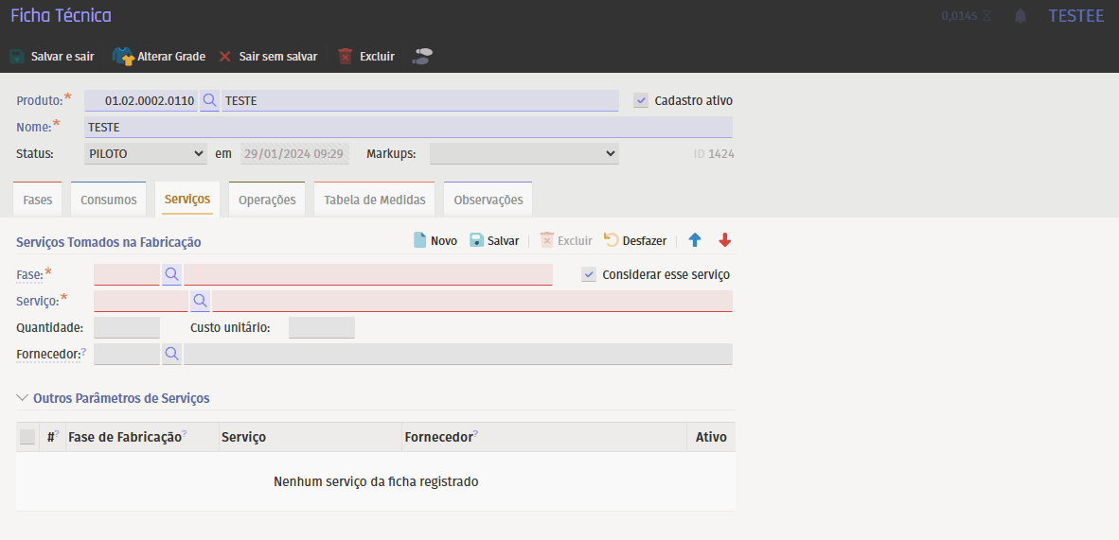Open the notification bell icon
The height and width of the screenshot is (540, 1119).
1021,16
